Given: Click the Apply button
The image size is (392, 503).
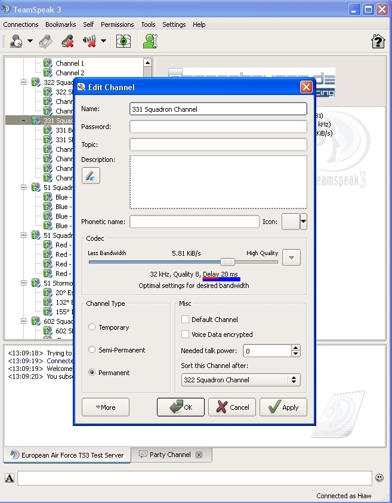Looking at the screenshot, I should tap(283, 407).
